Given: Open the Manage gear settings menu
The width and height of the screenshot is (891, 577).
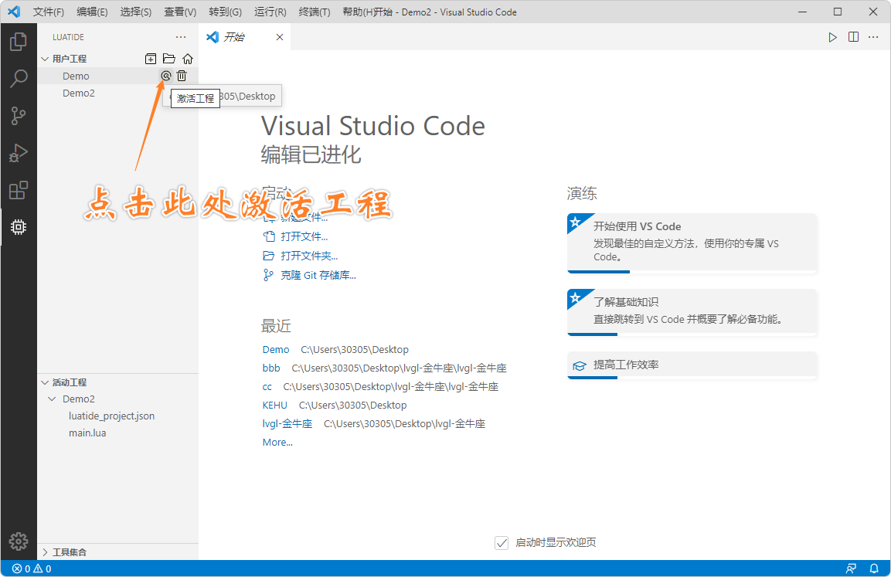Looking at the screenshot, I should [19, 541].
